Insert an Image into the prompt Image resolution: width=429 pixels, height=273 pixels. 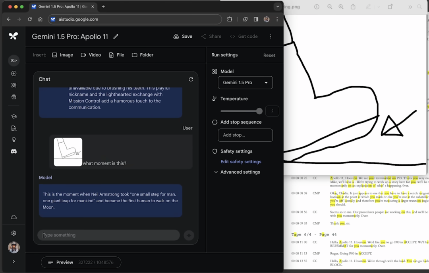point(63,55)
